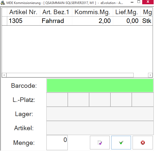The image size is (155, 151).
Task: Close the window with red X
Action: [x=148, y=2]
